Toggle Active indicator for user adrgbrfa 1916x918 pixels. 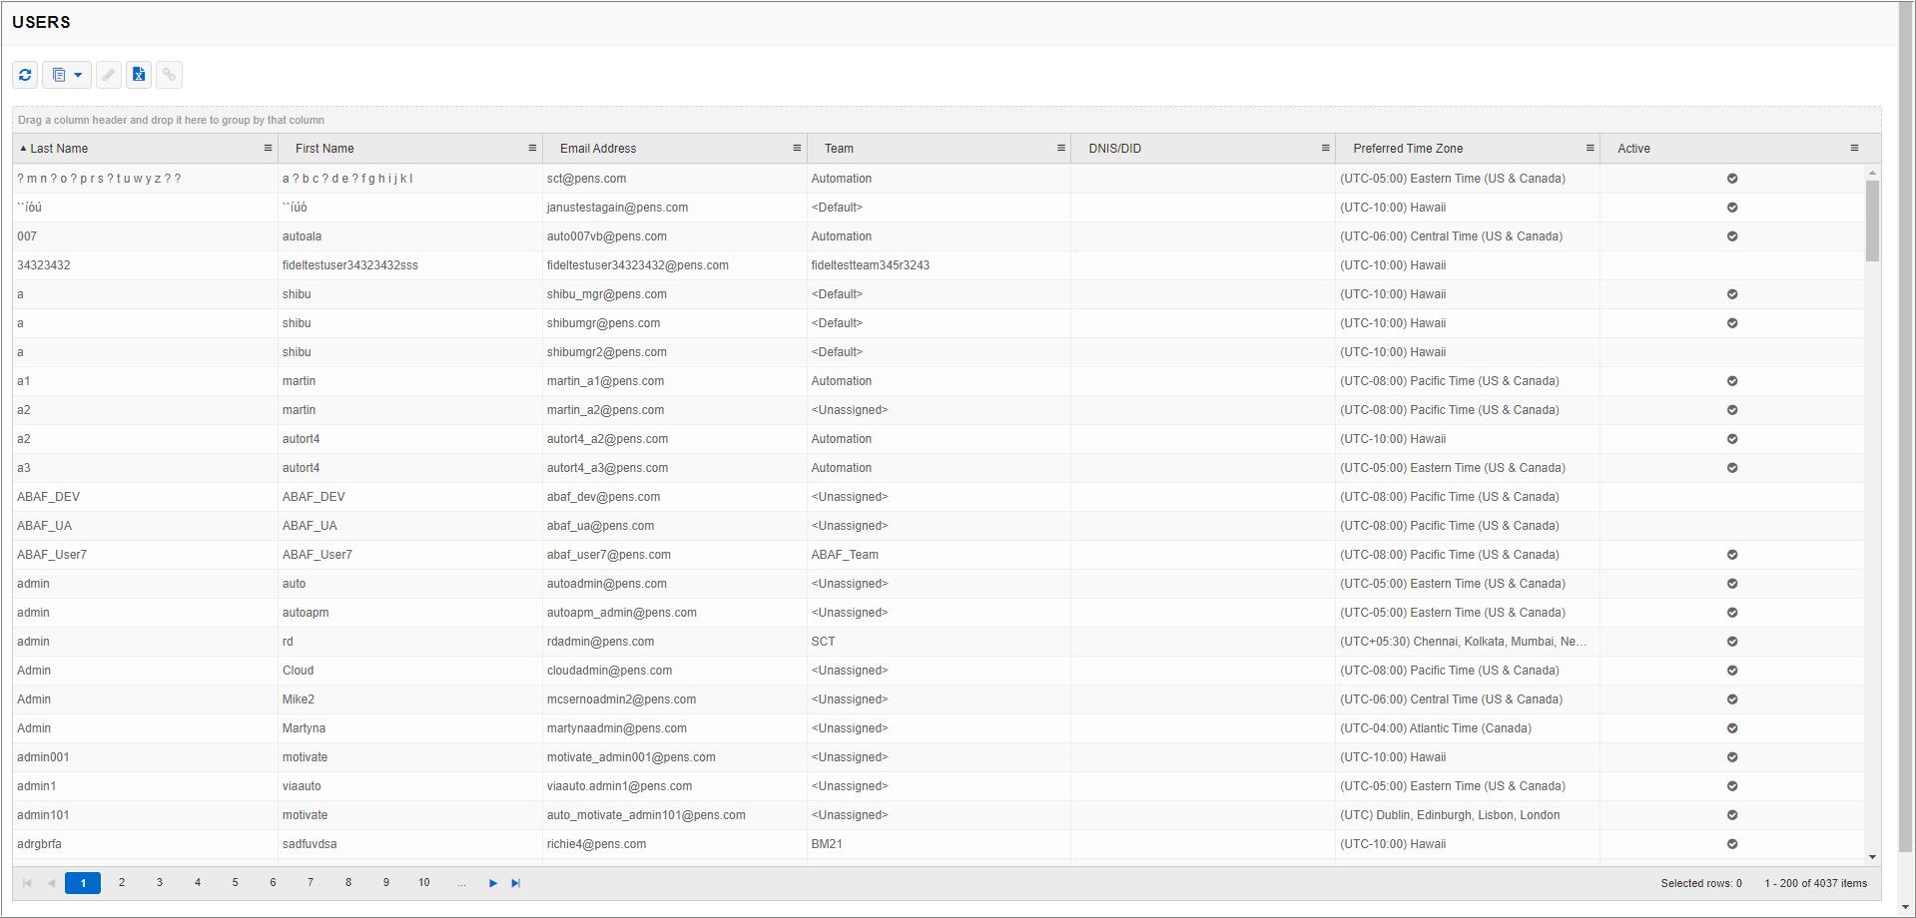(1732, 844)
